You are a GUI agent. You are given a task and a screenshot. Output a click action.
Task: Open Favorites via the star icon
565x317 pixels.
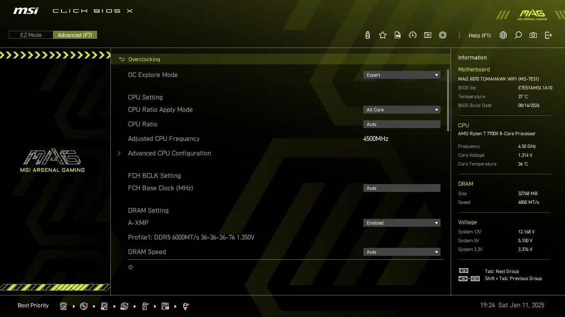pyautogui.click(x=383, y=35)
